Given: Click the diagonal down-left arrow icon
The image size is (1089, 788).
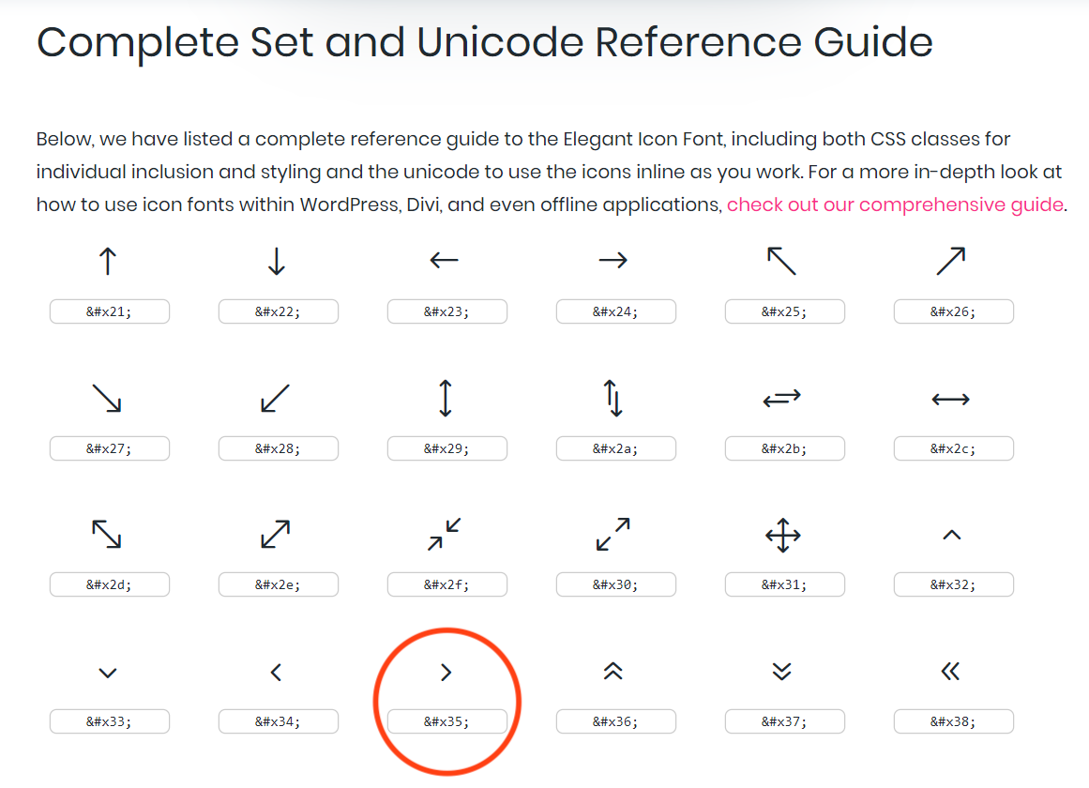Looking at the screenshot, I should (x=276, y=399).
